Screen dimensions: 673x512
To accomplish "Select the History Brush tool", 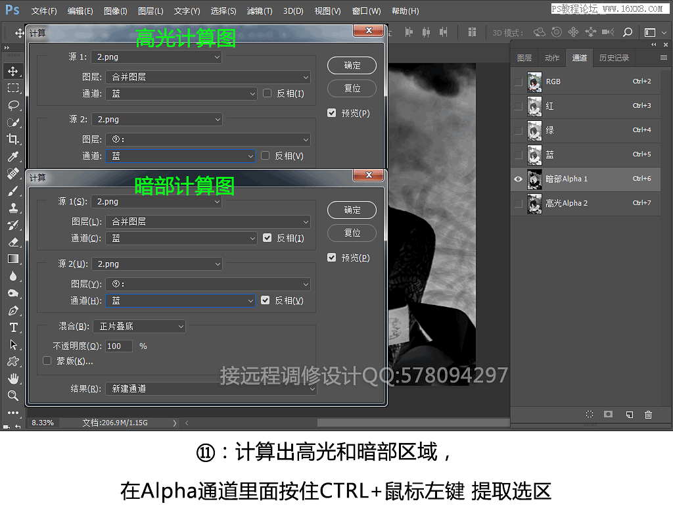I will tap(13, 225).
